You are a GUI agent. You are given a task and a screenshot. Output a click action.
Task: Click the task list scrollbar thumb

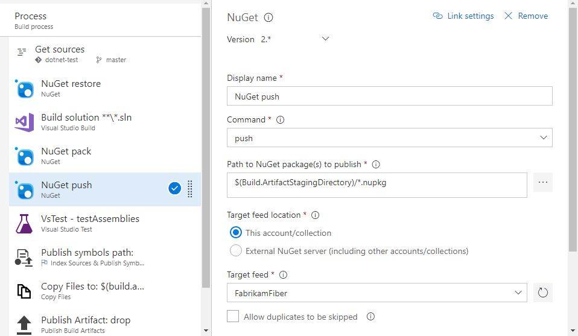pos(206,147)
